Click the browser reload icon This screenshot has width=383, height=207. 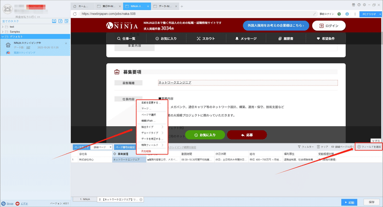pyautogui.click(x=75, y=14)
